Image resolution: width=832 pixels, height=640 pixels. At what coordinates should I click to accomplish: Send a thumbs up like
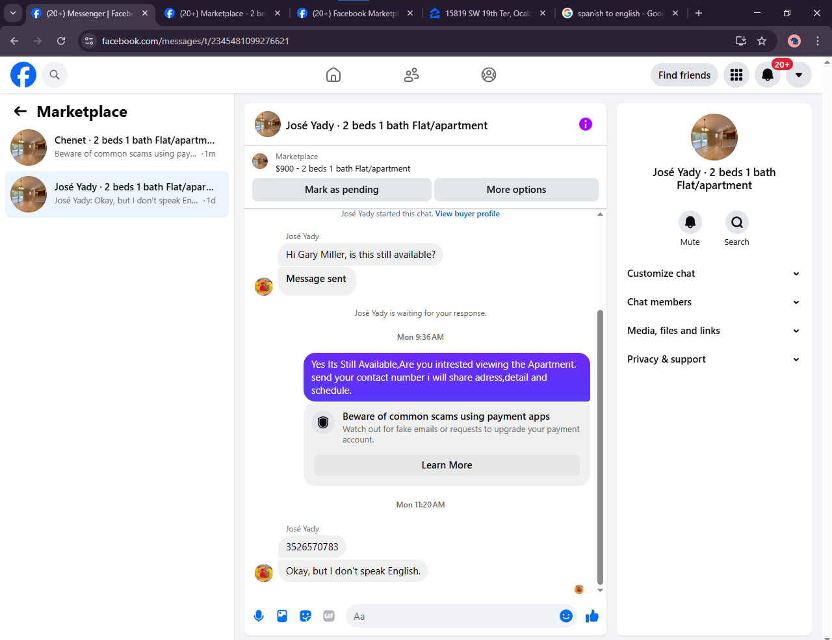coord(592,616)
